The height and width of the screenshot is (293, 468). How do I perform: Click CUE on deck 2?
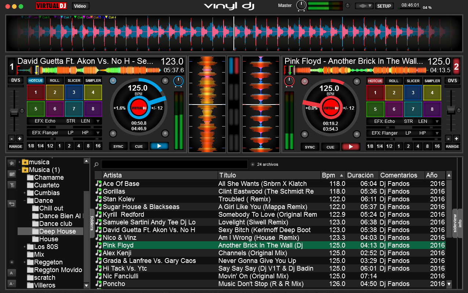click(330, 147)
